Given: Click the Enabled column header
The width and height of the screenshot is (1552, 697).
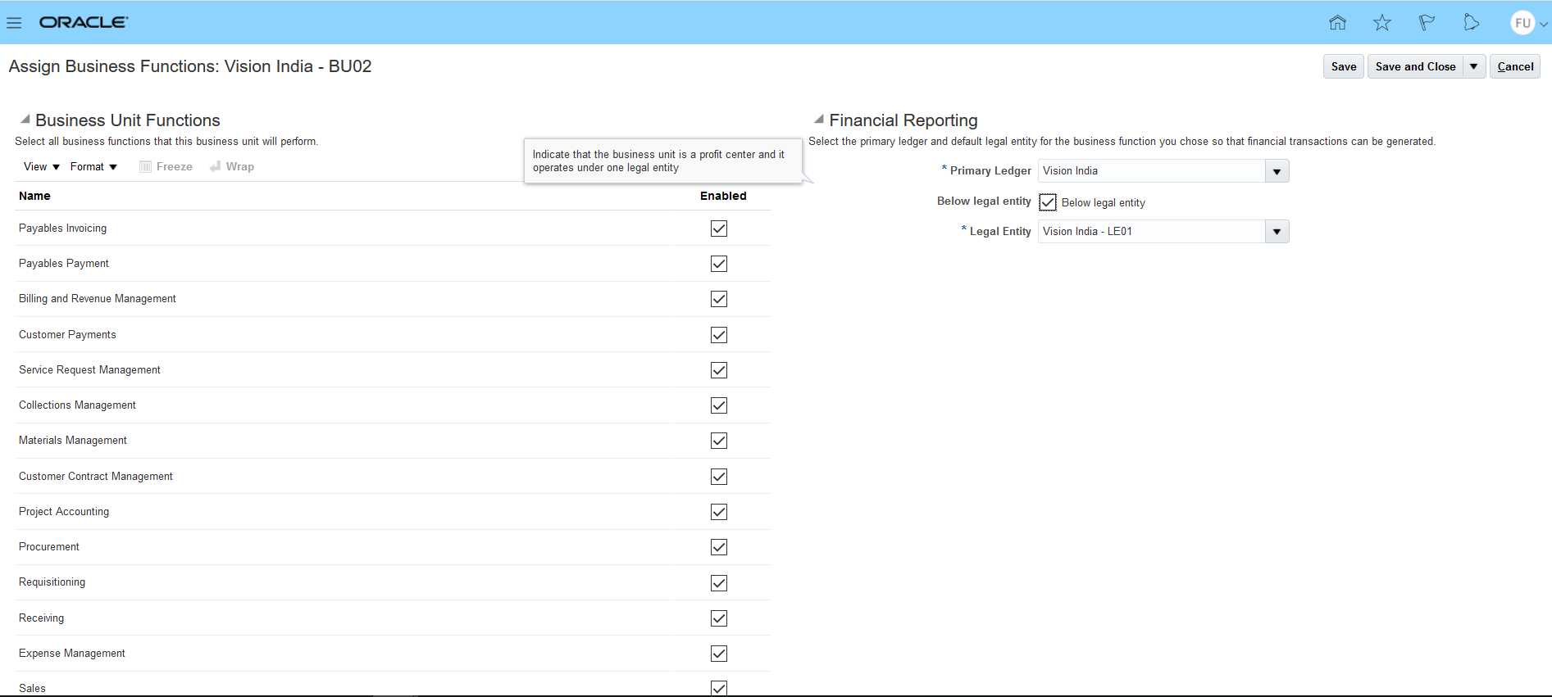Looking at the screenshot, I should point(723,196).
